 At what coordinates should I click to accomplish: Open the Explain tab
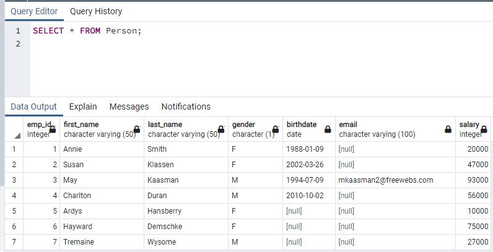point(83,106)
